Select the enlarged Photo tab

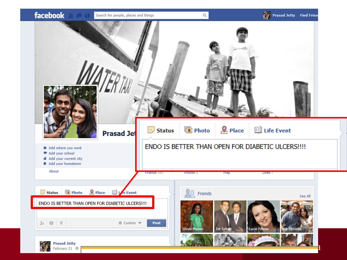(x=197, y=130)
